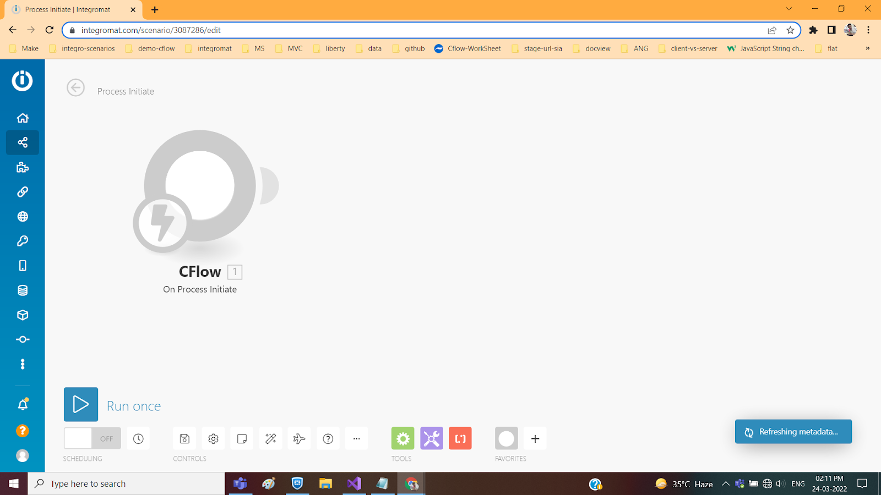Open Data structures cube icon in sidebar
The image size is (881, 495).
tap(23, 315)
